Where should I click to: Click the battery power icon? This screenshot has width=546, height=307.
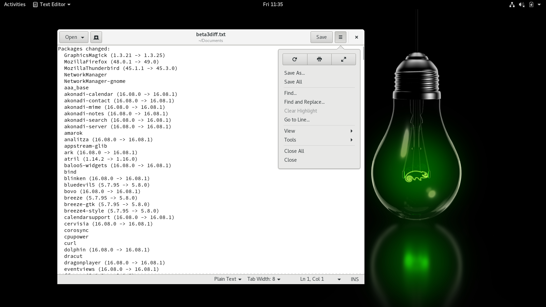[531, 4]
